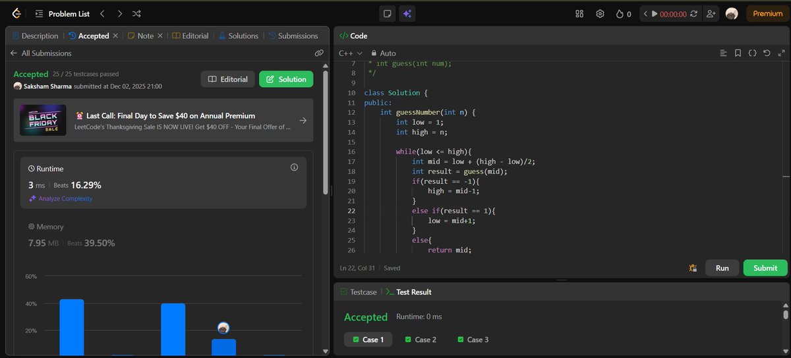Open the Premium button
791x358 pixels.
click(x=767, y=14)
